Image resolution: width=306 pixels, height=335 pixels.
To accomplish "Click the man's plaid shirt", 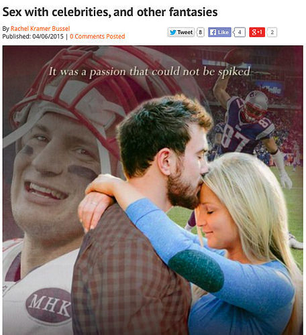I will click(x=130, y=275).
